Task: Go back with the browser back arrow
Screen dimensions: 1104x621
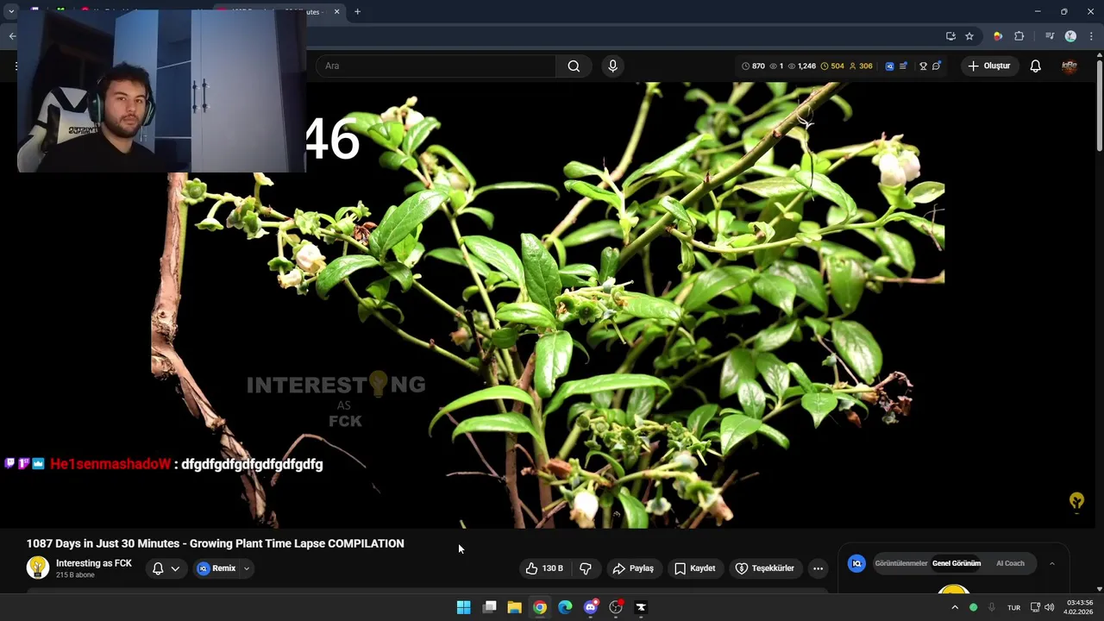Action: point(12,36)
